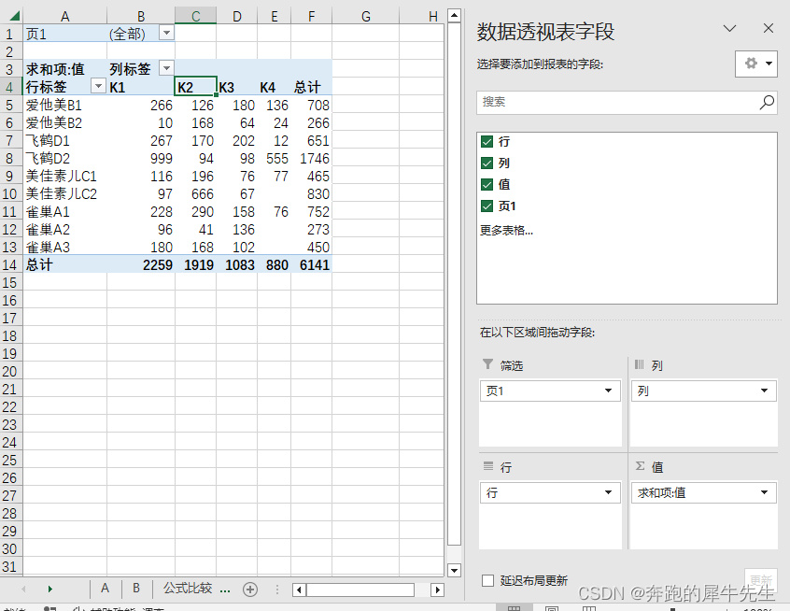This screenshot has height=611, width=790.
Task: Add a new sheet with plus icon
Action: [250, 590]
